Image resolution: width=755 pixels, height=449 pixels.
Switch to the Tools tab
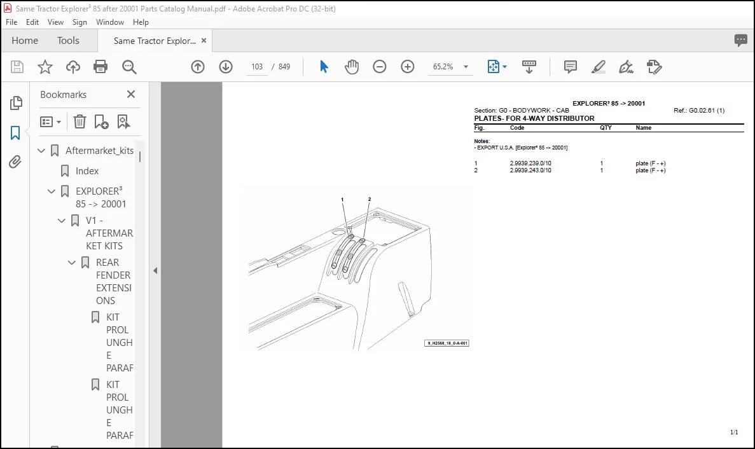[68, 41]
